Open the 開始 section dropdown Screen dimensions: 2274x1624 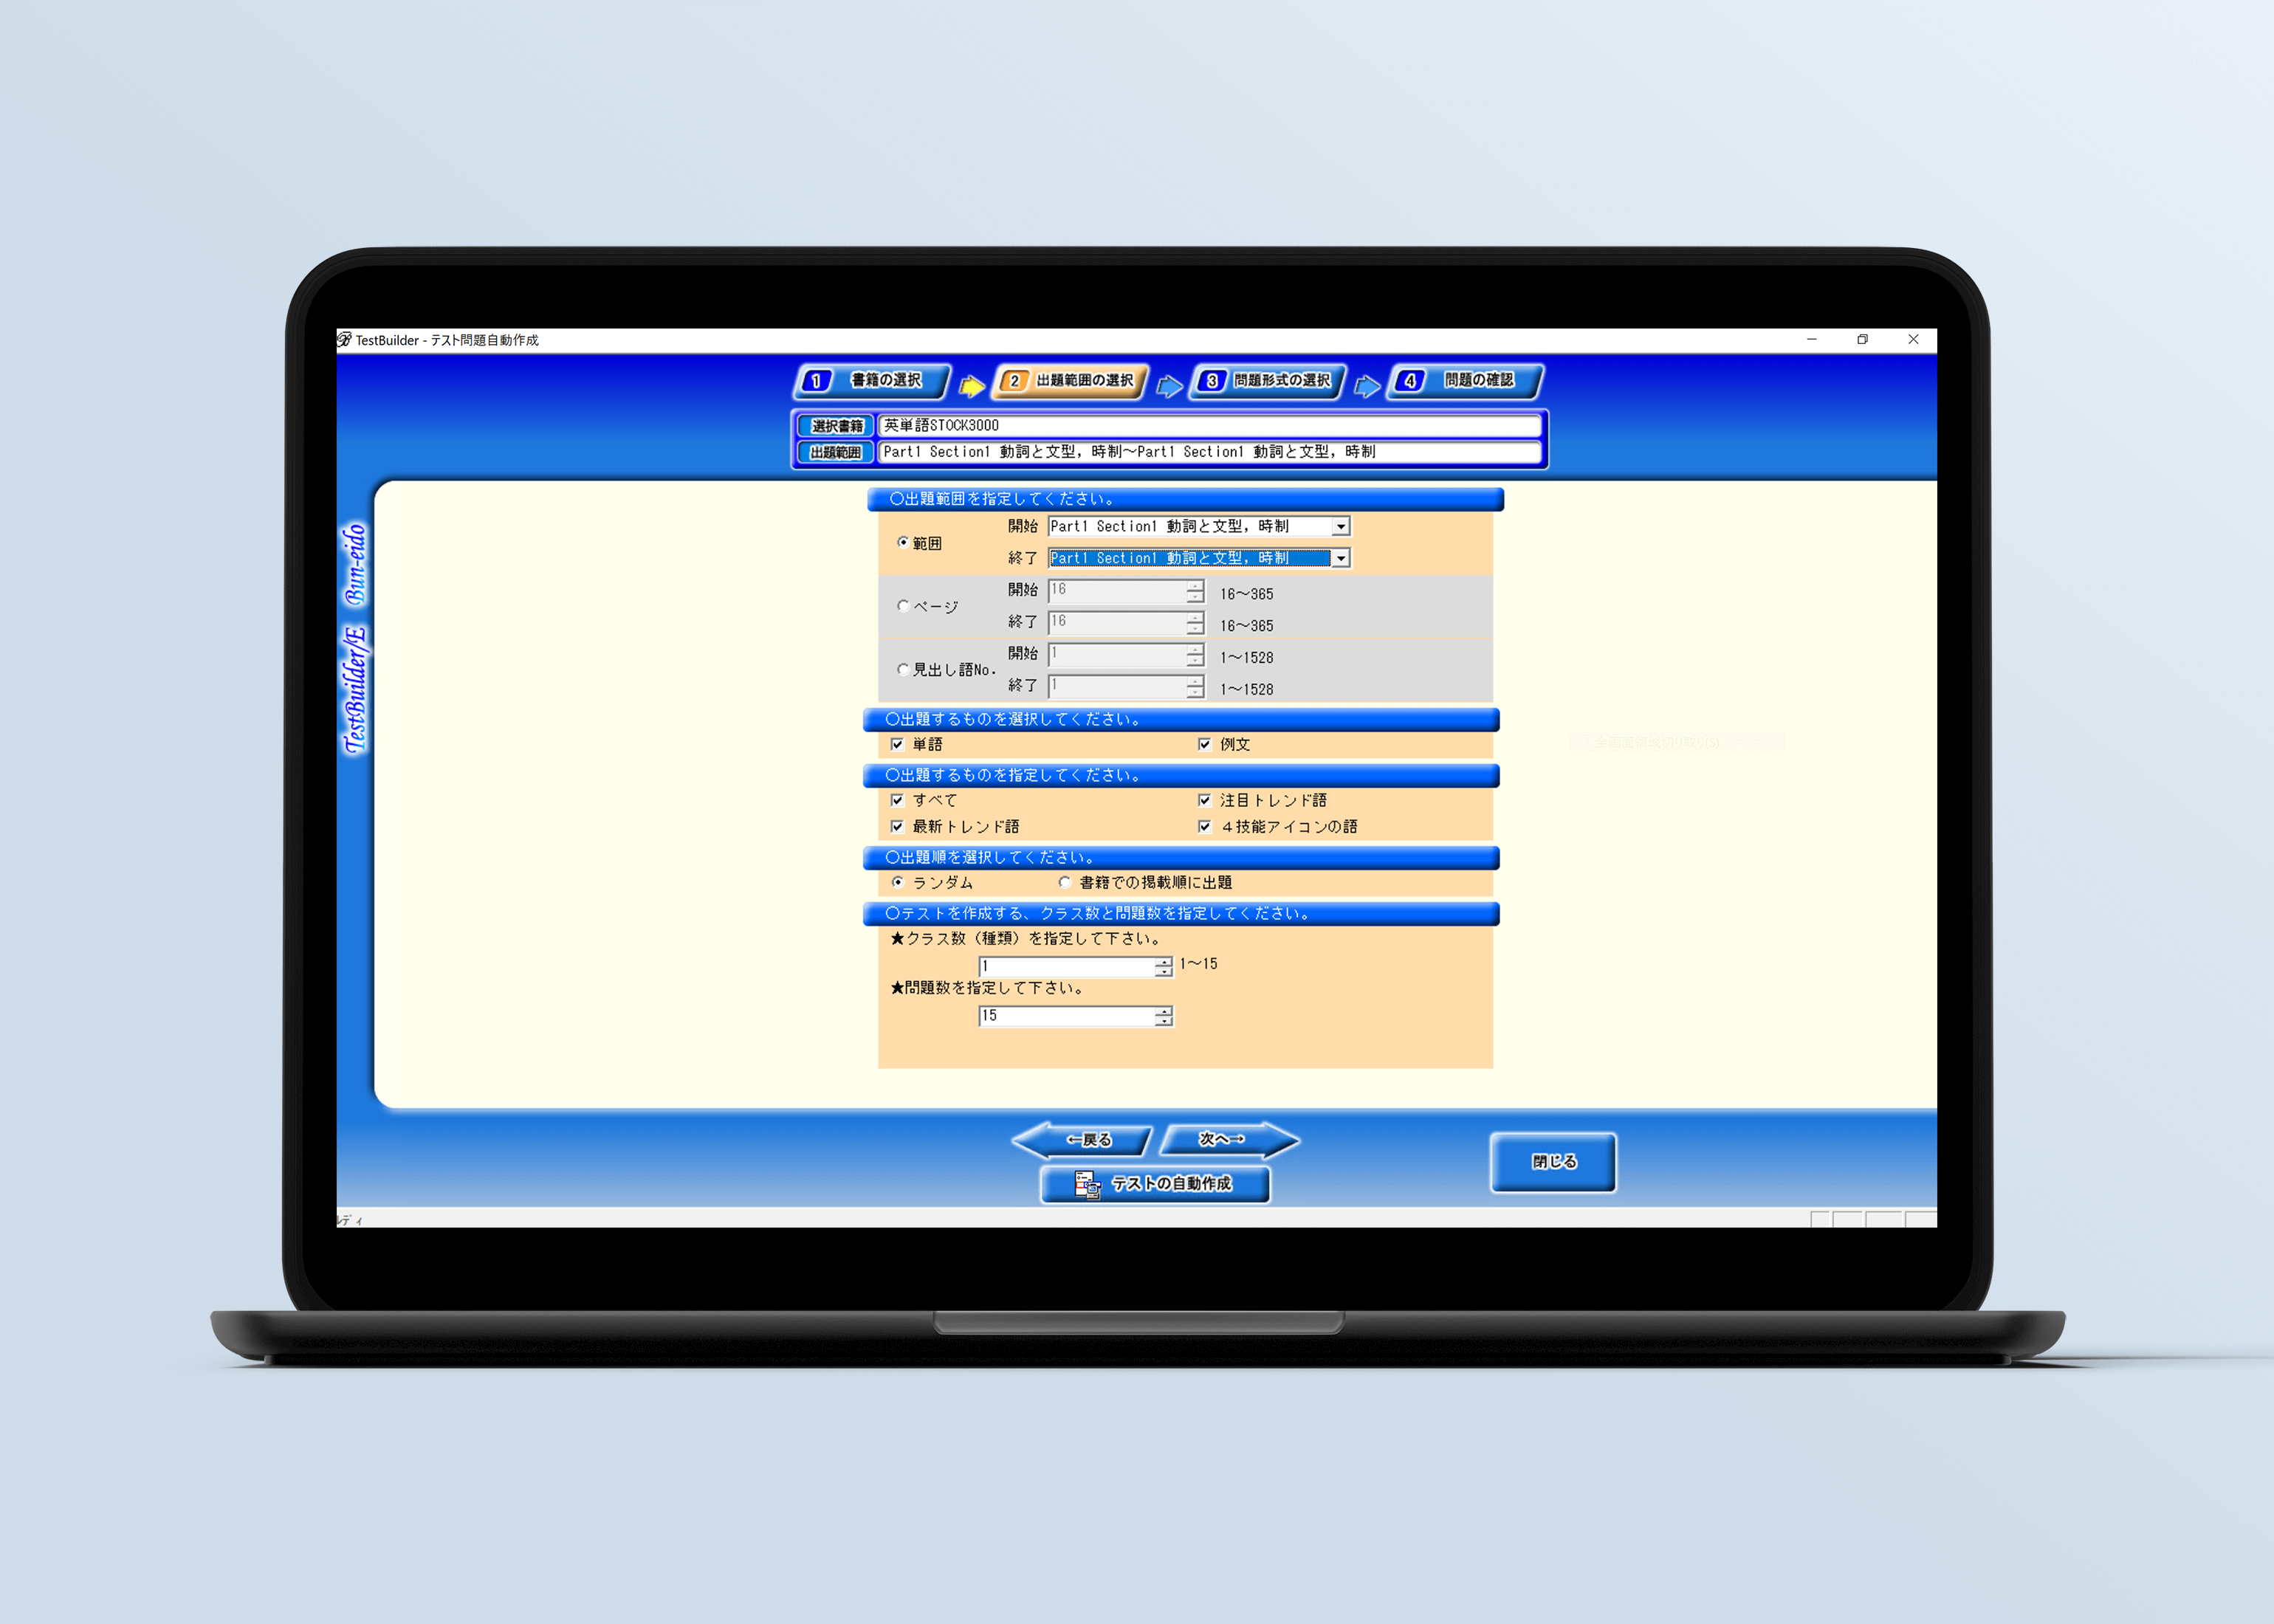pos(1341,526)
